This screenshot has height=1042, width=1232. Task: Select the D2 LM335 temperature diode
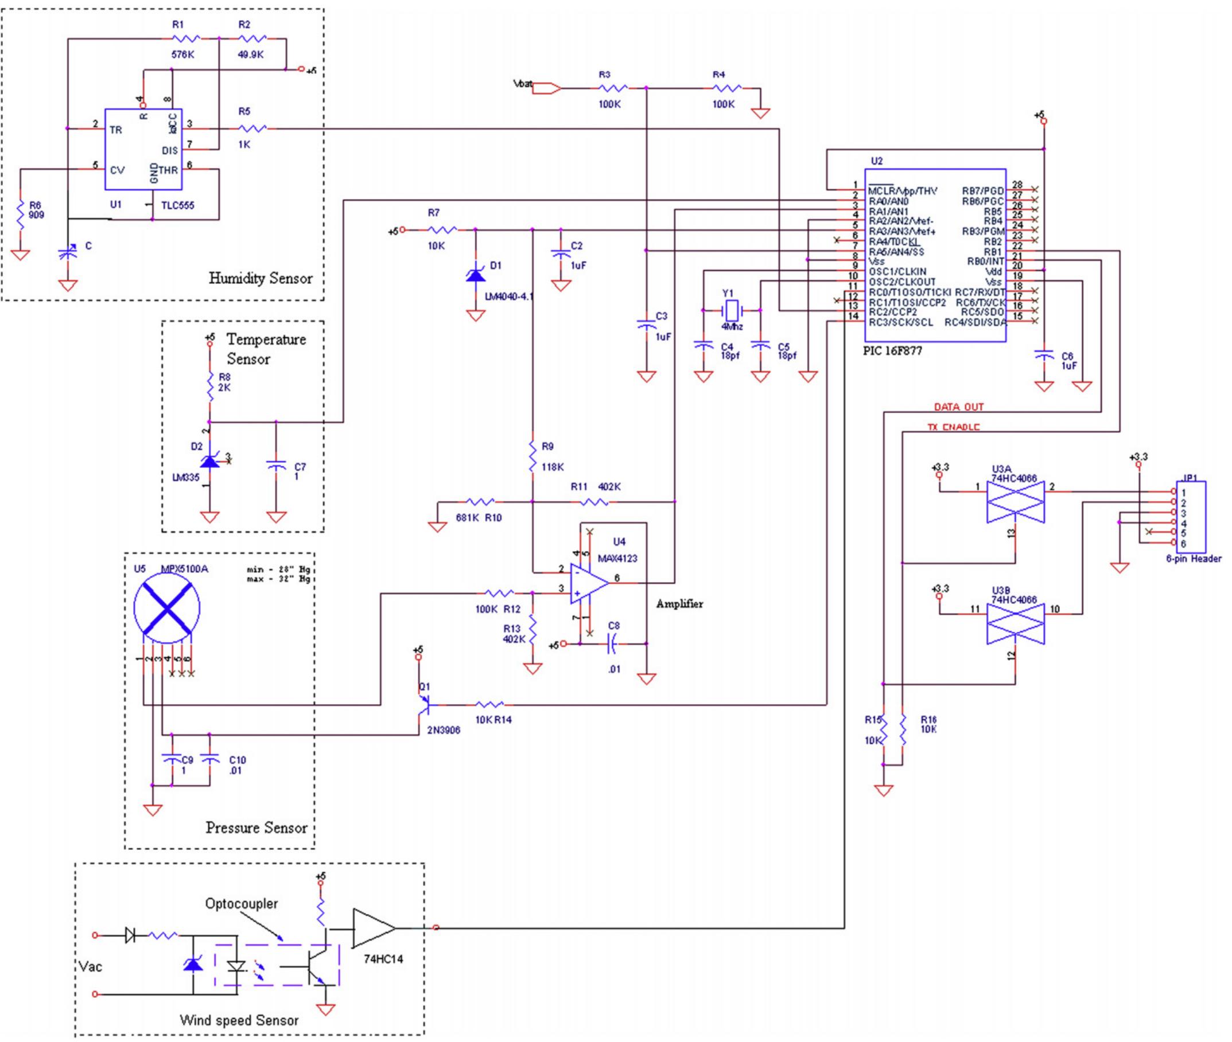coord(211,460)
